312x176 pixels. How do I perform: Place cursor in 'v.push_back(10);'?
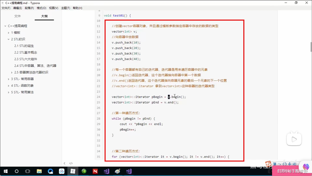126,42
